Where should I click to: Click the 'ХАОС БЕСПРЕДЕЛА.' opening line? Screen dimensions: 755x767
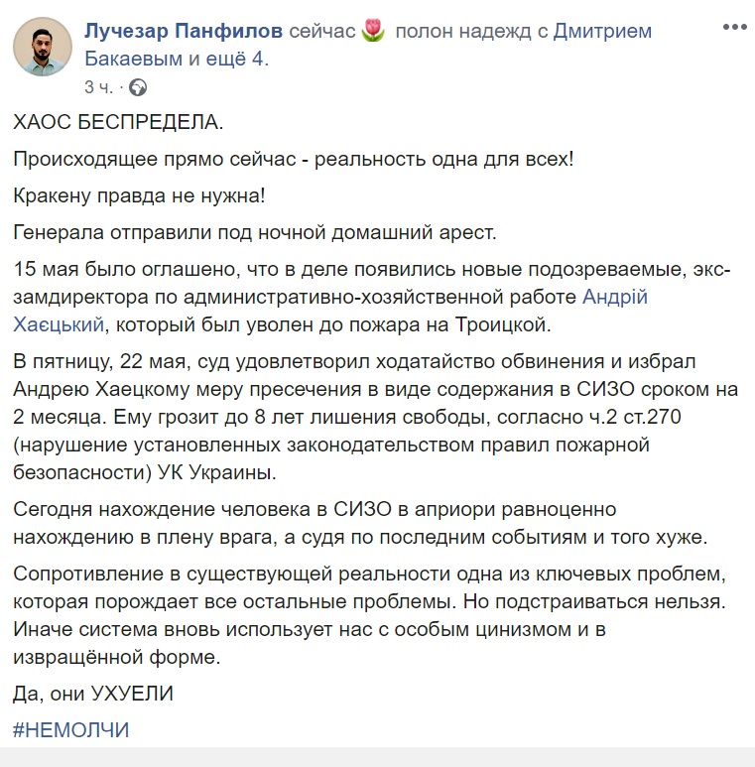click(119, 123)
